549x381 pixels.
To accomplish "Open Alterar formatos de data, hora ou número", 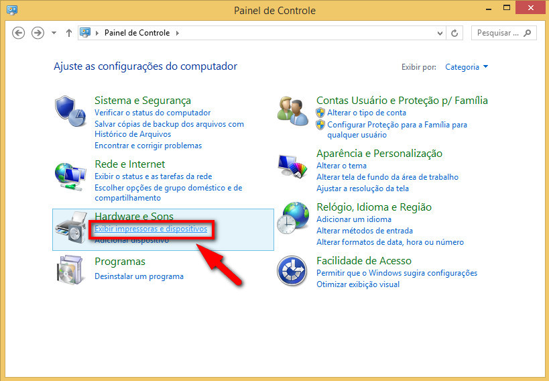I will coord(390,242).
